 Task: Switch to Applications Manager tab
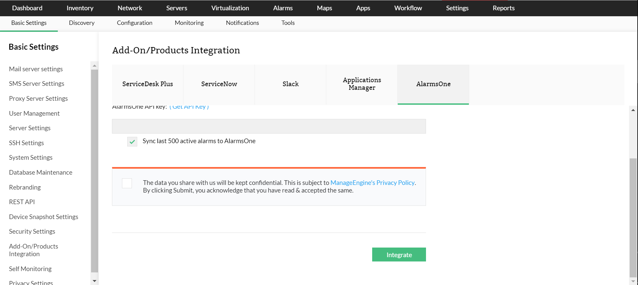tap(362, 84)
